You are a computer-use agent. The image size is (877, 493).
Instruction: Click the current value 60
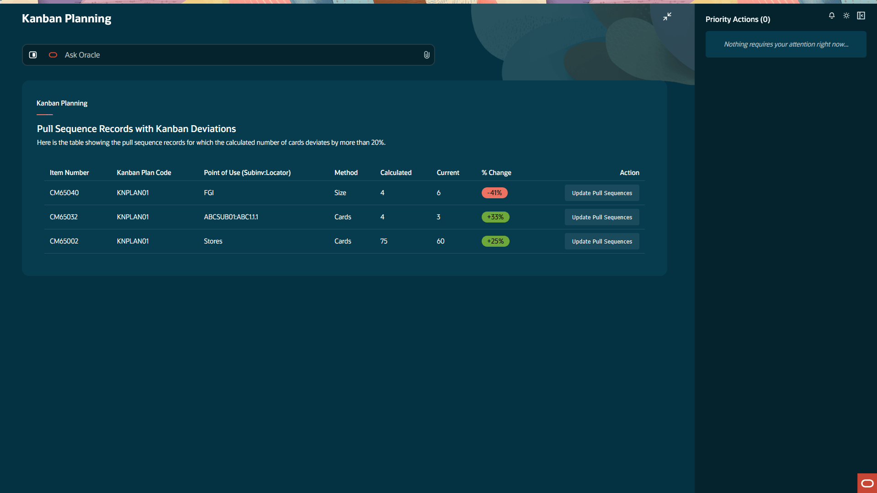441,241
